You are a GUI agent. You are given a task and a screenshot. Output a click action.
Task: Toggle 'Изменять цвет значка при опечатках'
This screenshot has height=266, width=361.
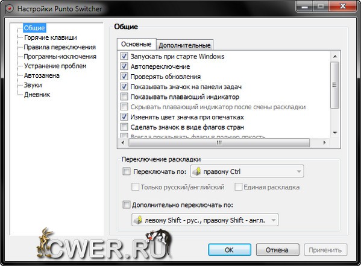click(124, 117)
